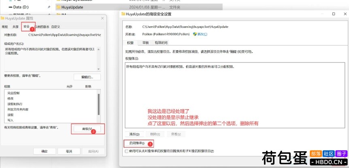
Task: Click the 编辑(E)... button
Action: coord(87,77)
